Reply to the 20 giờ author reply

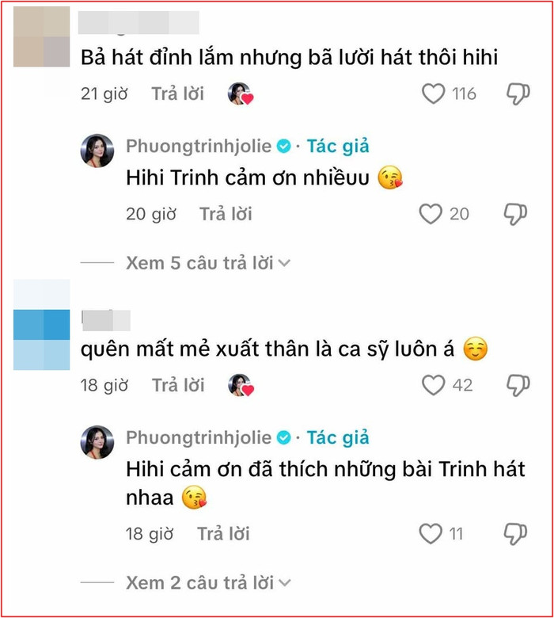pyautogui.click(x=226, y=214)
